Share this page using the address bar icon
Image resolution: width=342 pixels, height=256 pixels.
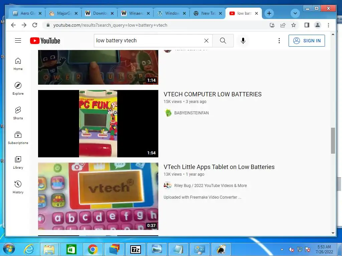[283, 25]
